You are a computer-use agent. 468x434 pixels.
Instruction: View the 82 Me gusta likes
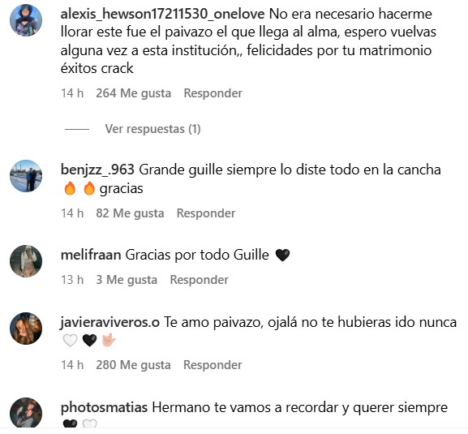(130, 213)
